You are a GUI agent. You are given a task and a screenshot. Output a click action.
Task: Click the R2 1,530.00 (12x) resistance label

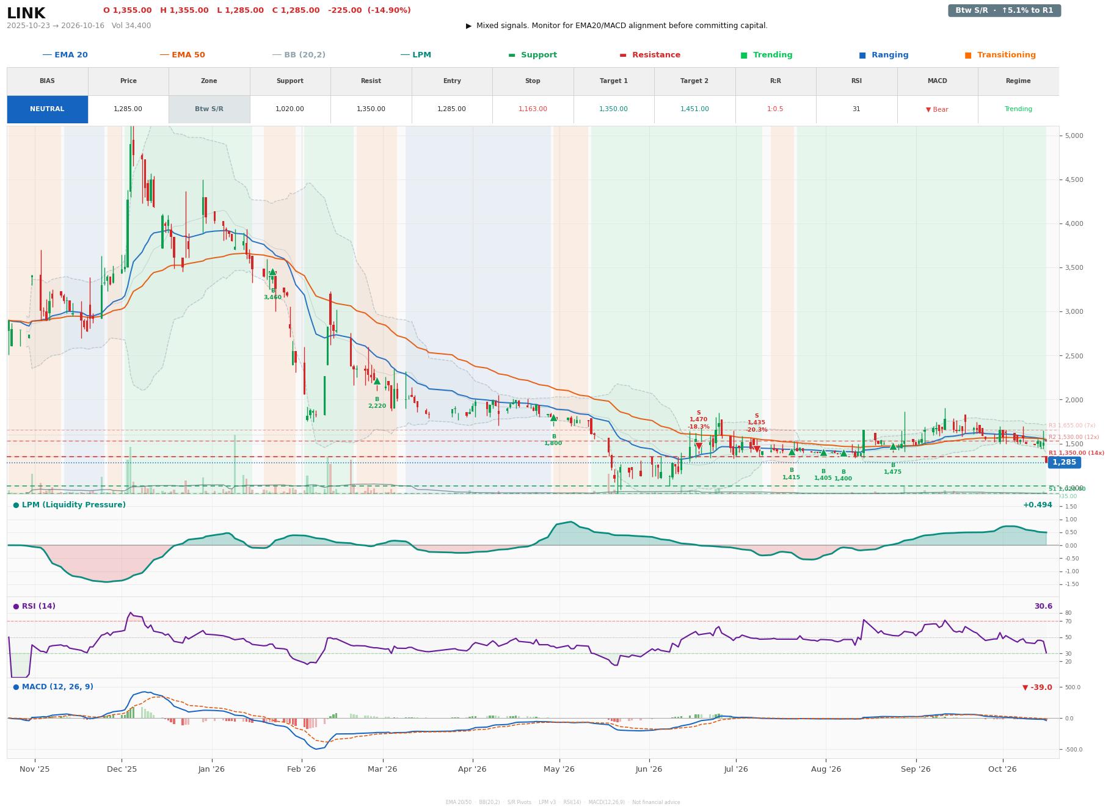[x=1074, y=437]
